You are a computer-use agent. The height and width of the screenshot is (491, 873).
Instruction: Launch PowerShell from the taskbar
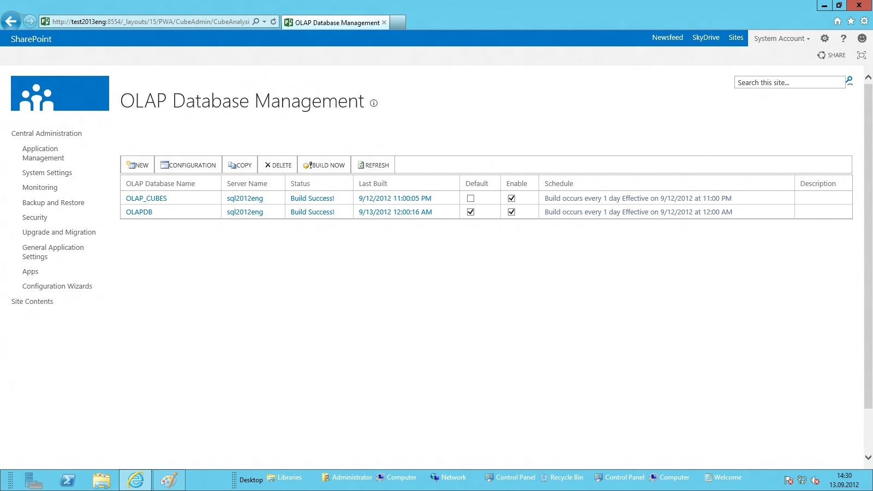click(x=68, y=480)
